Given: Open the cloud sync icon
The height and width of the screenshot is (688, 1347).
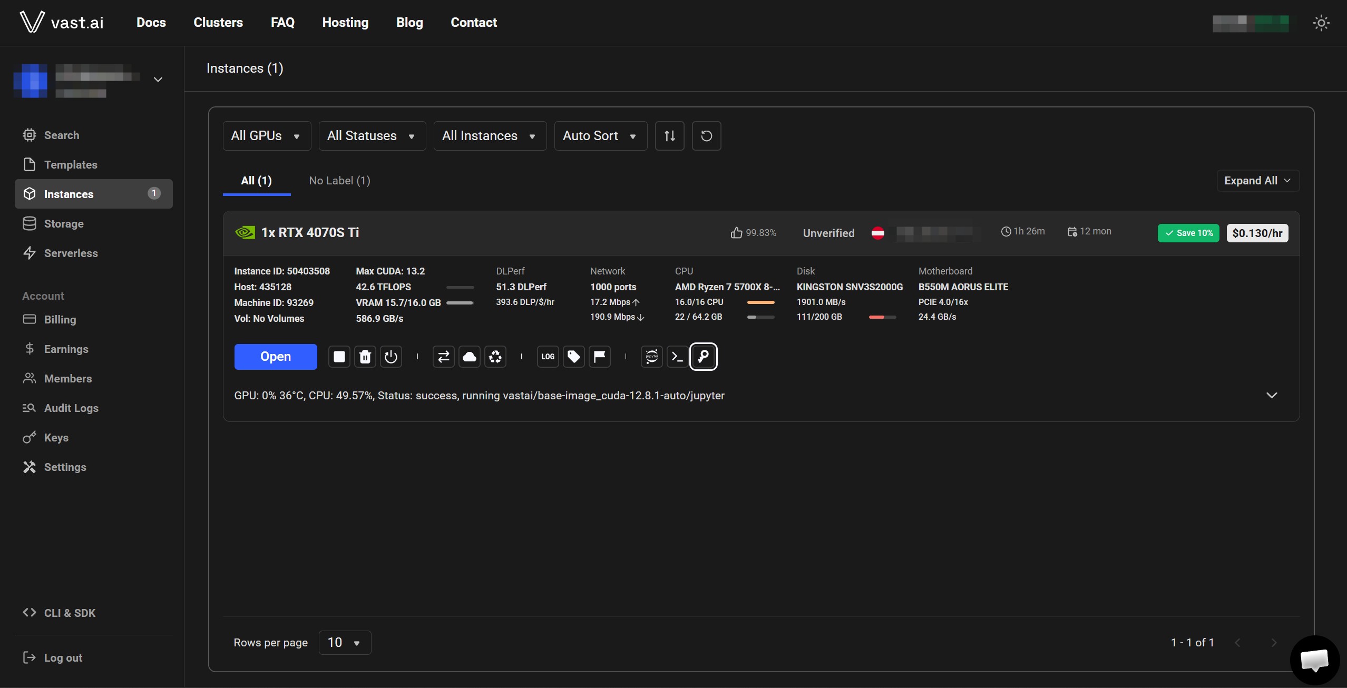Looking at the screenshot, I should [470, 357].
